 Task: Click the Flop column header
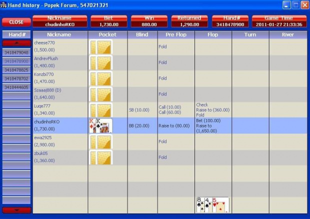coord(213,34)
